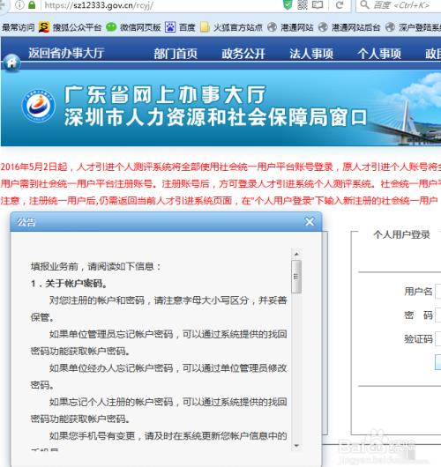The width and height of the screenshot is (441, 467).
Task: Open the 个人事项 menu item
Action: [x=379, y=54]
